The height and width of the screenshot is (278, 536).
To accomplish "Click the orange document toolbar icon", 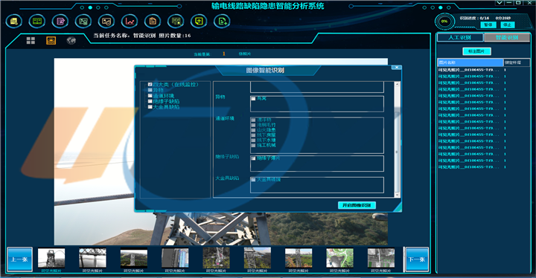I will coord(153,21).
